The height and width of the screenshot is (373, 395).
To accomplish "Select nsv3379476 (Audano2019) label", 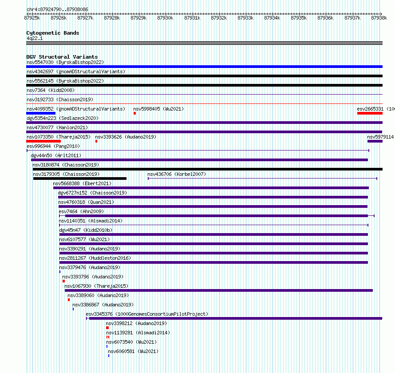I will [90, 267].
